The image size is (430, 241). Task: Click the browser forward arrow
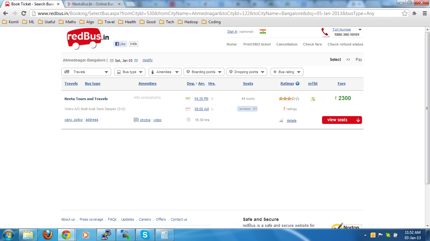pyautogui.click(x=14, y=13)
